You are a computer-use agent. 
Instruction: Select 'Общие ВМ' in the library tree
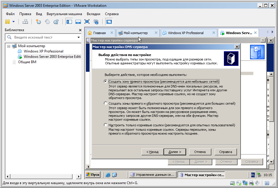(27, 62)
